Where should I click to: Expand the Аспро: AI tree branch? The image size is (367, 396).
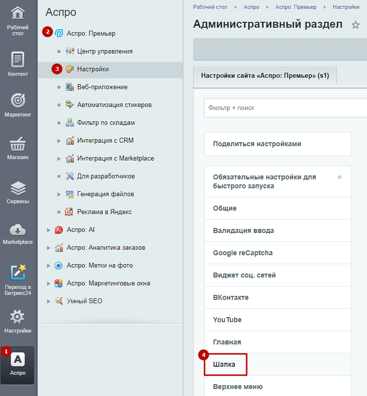pyautogui.click(x=49, y=230)
